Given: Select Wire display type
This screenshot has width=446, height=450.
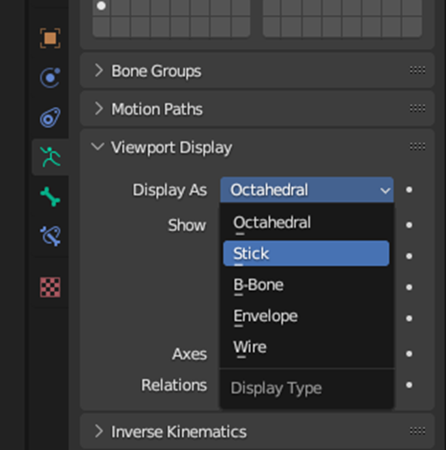Looking at the screenshot, I should (x=250, y=347).
